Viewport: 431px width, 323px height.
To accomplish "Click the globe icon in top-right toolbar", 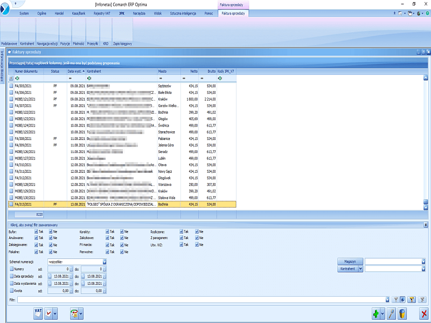I will click(419, 13).
